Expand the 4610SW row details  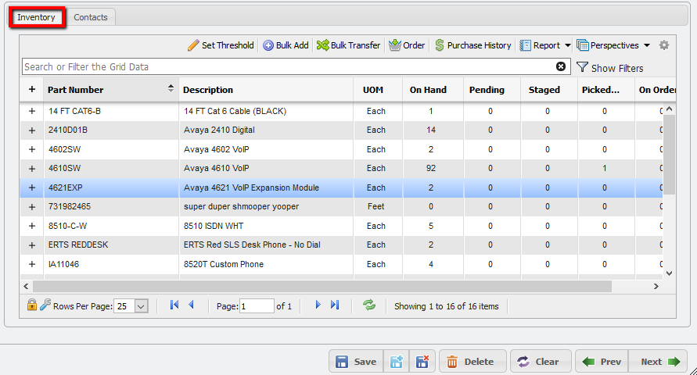tap(32, 168)
